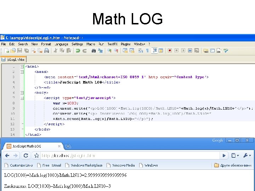Select the jsLogLn.htm document tab
This screenshot has width=255, height=191.
(13, 59)
